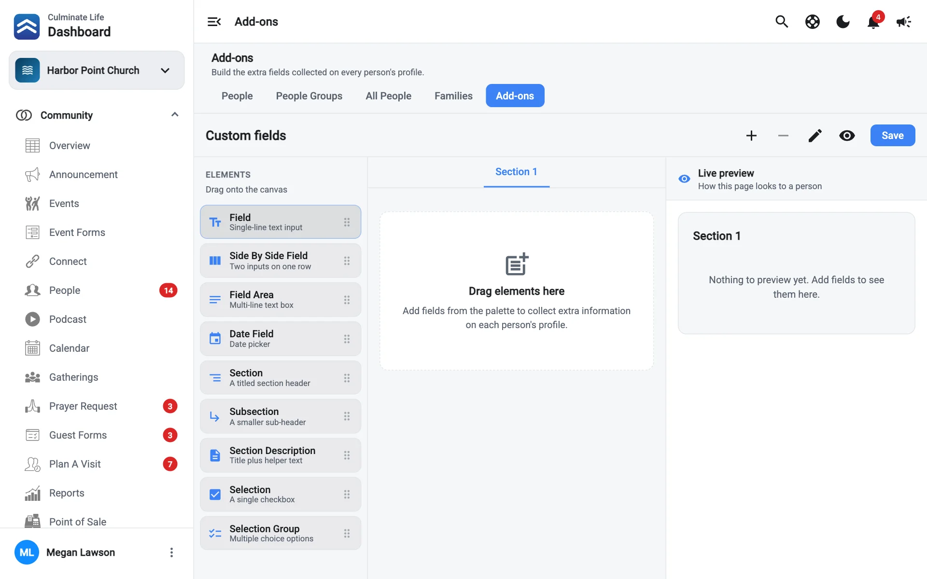
Task: Click the Gatherings group icon
Action: coord(32,377)
